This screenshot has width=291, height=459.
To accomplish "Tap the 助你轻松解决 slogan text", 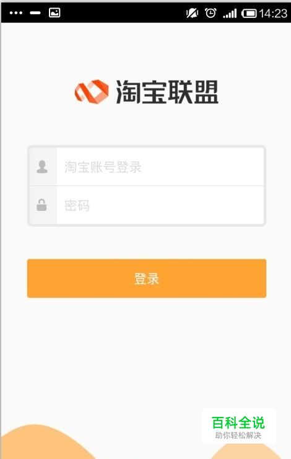I will pos(238,435).
